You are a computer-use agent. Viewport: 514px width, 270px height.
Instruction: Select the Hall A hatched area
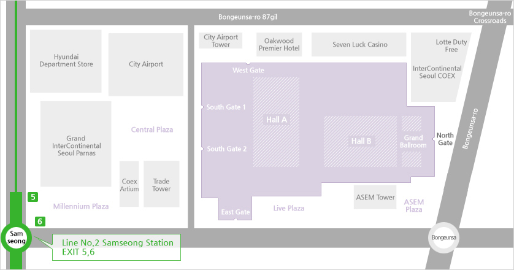(x=277, y=122)
